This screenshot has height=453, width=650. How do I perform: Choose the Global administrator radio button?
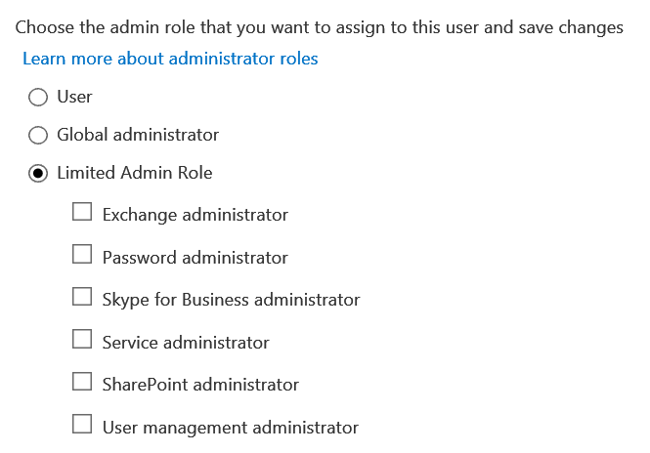(x=38, y=135)
